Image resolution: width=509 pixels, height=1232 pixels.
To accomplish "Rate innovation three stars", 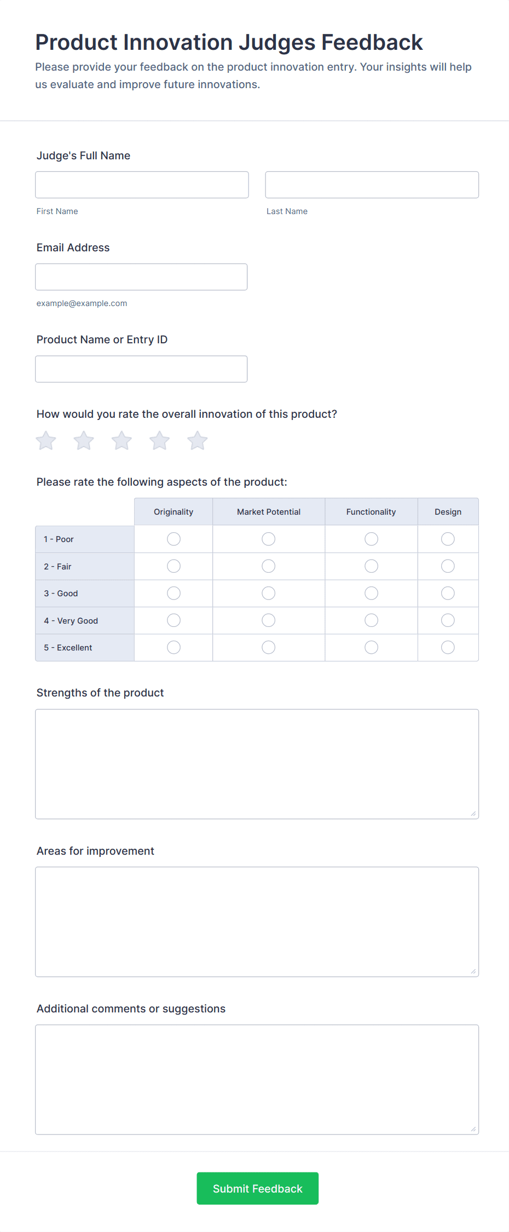I will coord(122,441).
